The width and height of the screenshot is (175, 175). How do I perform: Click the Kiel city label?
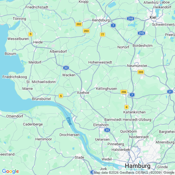[153, 17]
